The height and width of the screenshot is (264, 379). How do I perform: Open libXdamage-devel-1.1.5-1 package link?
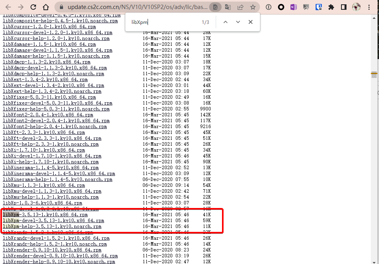click(58, 50)
